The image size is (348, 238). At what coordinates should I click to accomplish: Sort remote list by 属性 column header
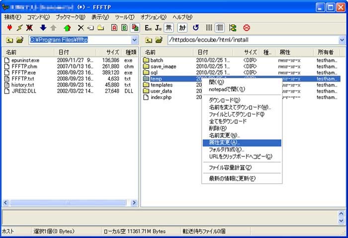tap(293, 52)
